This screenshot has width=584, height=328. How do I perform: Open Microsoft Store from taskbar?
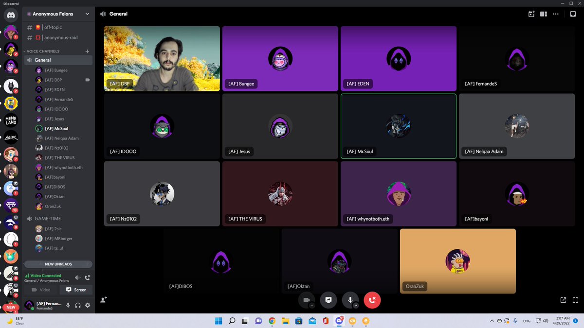click(x=299, y=321)
